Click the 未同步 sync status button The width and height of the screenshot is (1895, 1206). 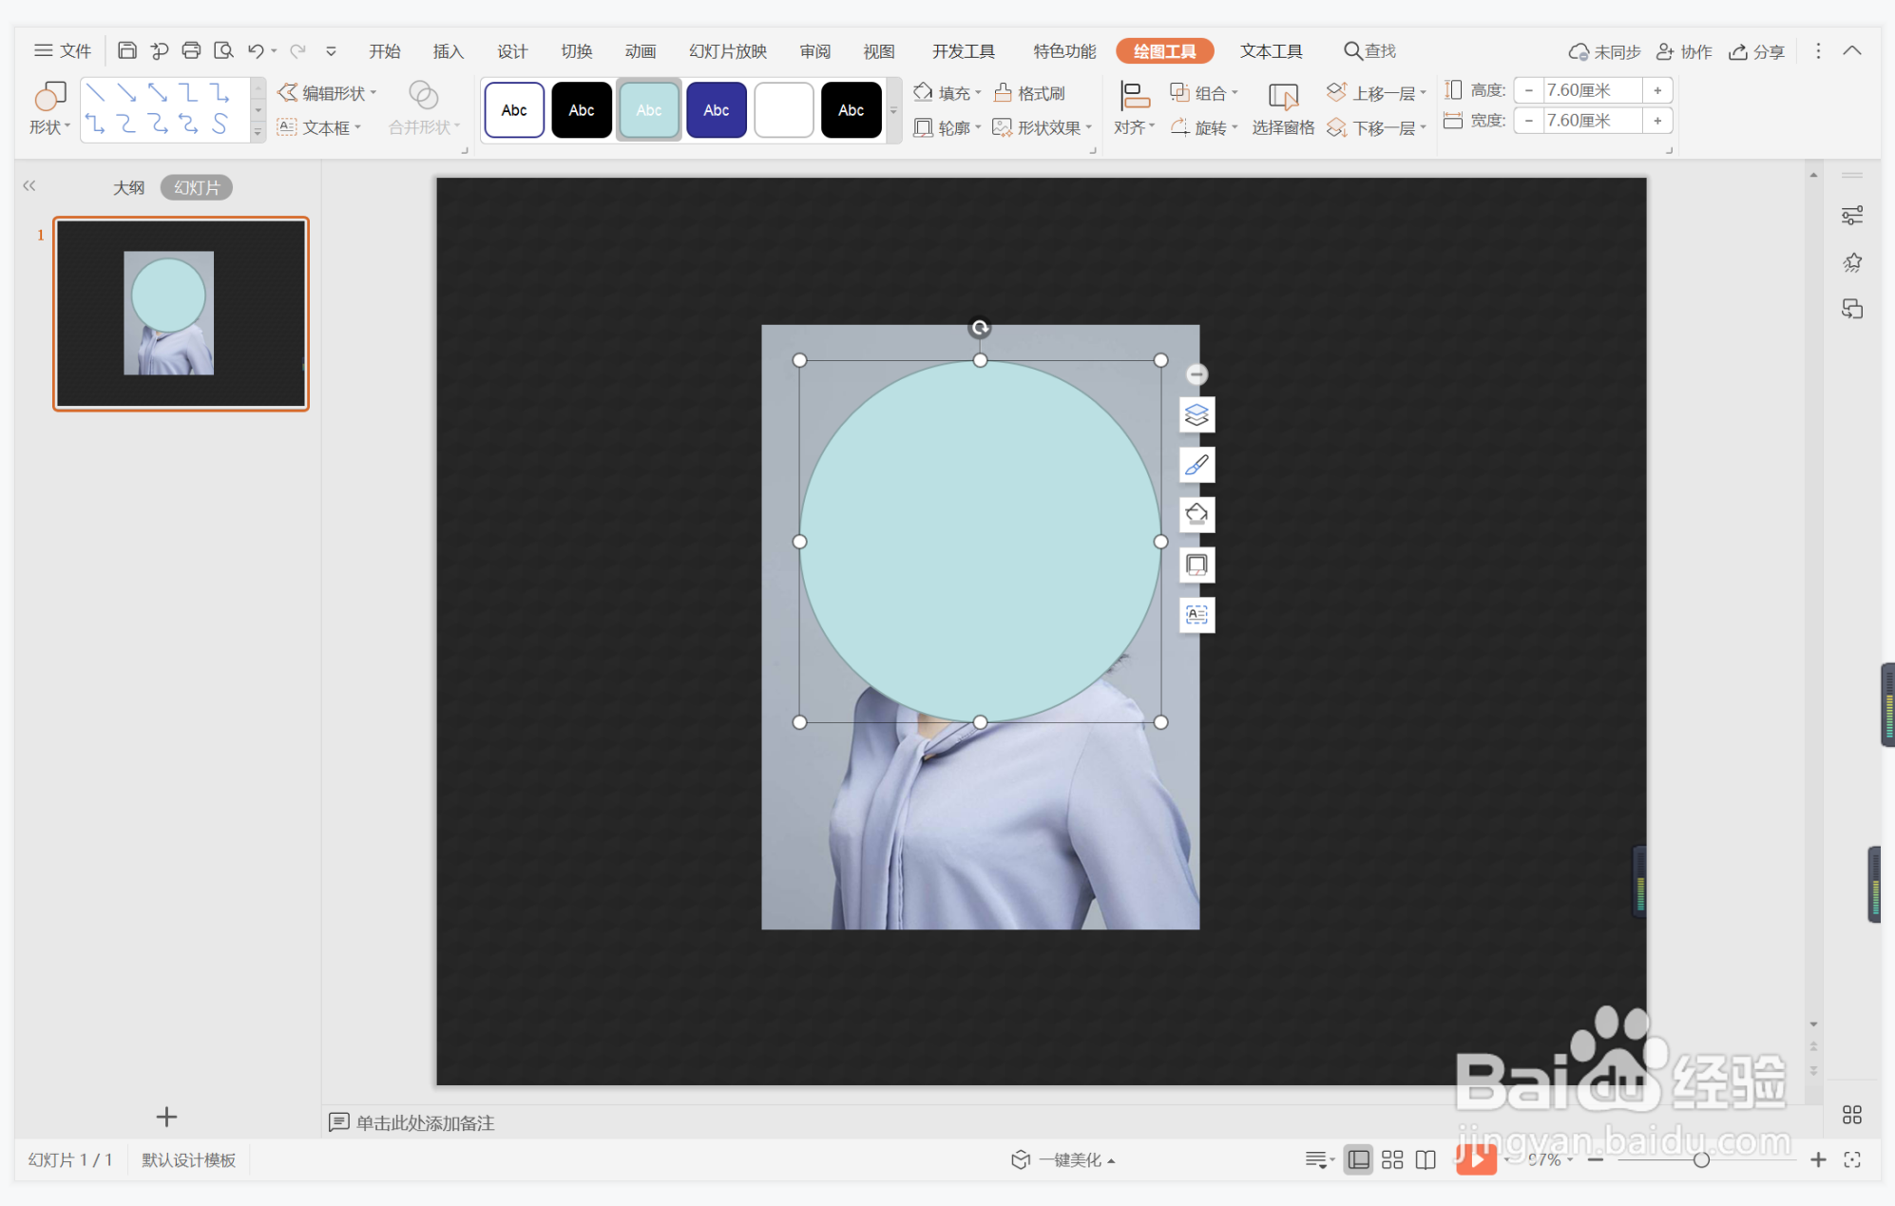tap(1604, 51)
